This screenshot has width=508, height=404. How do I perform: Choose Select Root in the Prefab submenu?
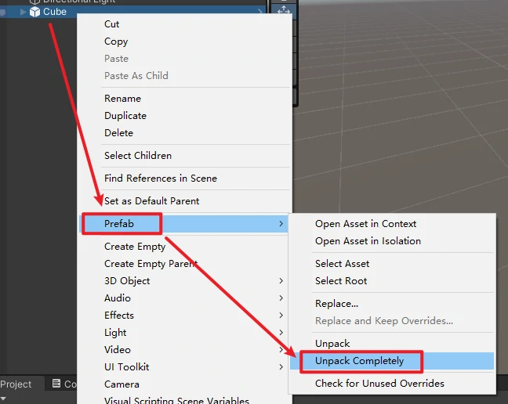[x=341, y=281]
